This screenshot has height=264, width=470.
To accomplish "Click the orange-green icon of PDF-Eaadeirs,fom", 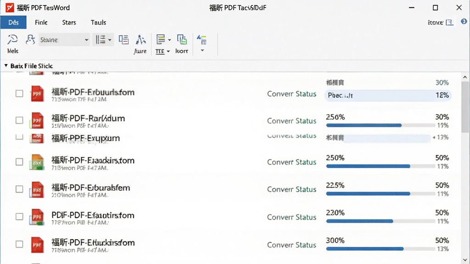I will (x=37, y=162).
